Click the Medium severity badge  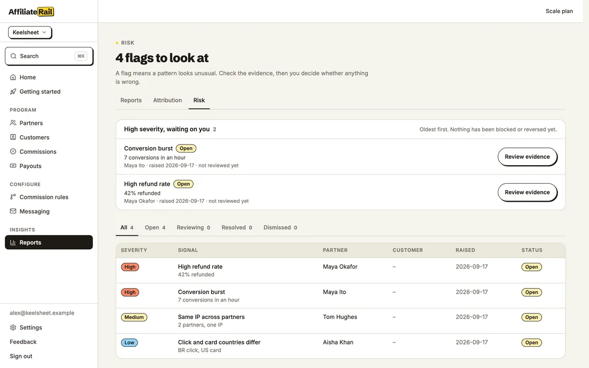[134, 317]
